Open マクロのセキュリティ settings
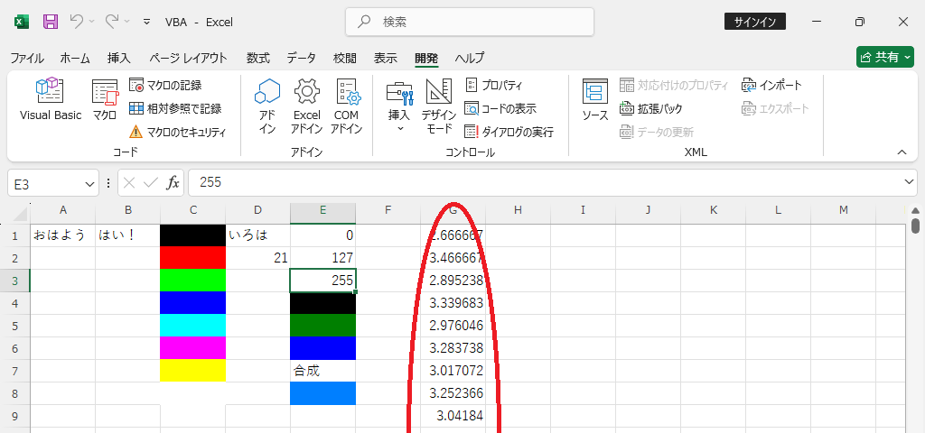Screen dimensions: 925x433 178,132
